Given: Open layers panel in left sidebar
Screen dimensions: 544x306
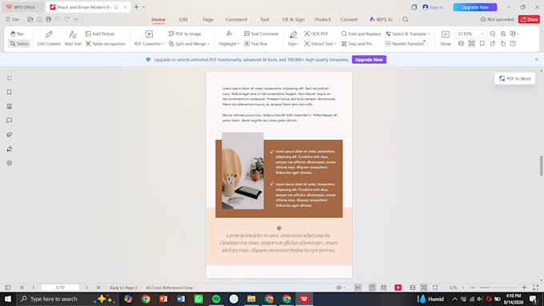Looking at the screenshot, I should (10, 163).
